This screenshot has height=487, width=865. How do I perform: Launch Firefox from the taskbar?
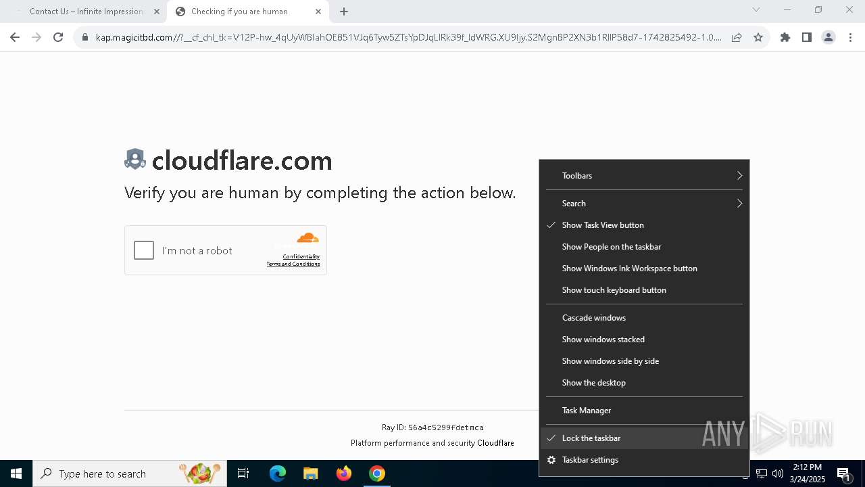(344, 473)
